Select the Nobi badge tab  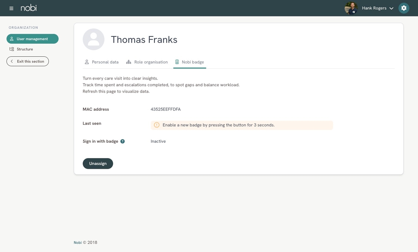(x=190, y=62)
